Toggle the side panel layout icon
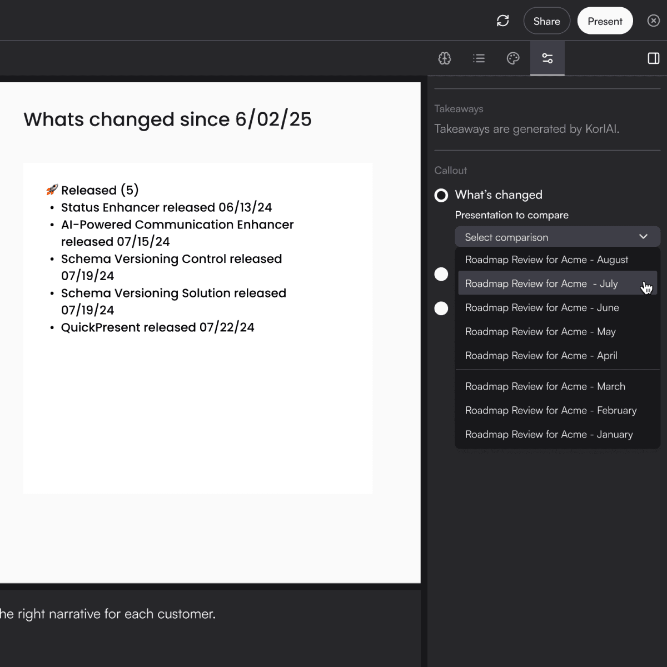 (x=654, y=58)
